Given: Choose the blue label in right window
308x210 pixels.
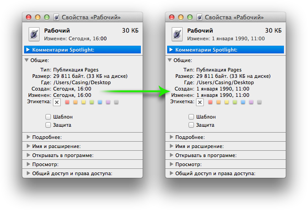Looking at the screenshot, I should pyautogui.click(x=243, y=102).
